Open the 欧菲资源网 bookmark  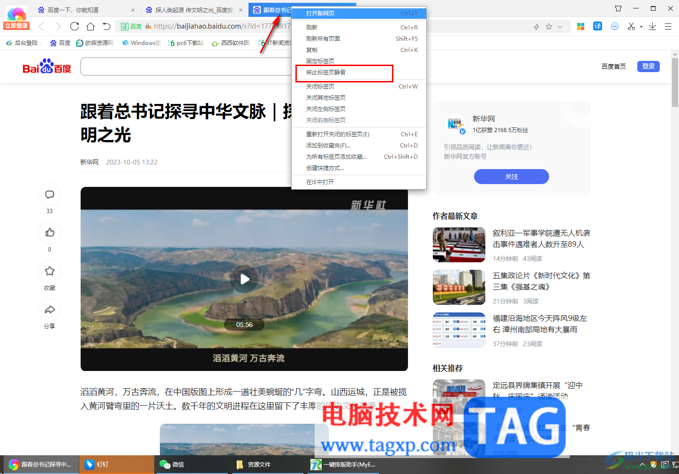95,43
